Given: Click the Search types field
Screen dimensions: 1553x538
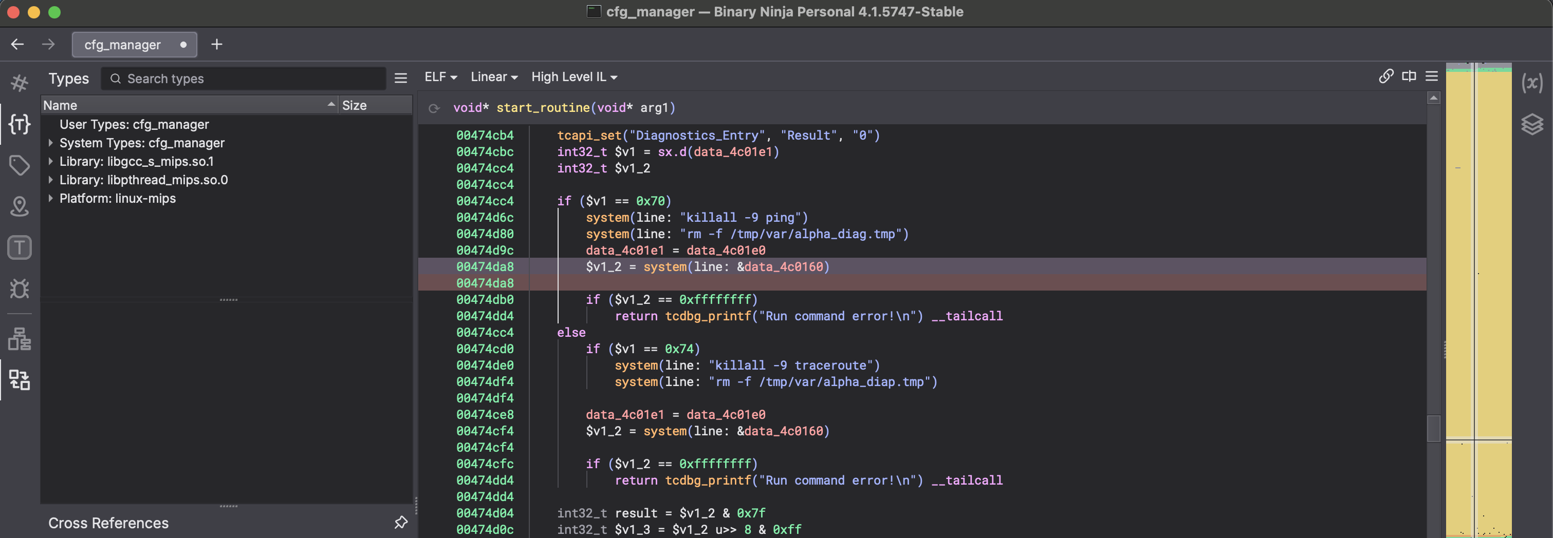Looking at the screenshot, I should (243, 79).
